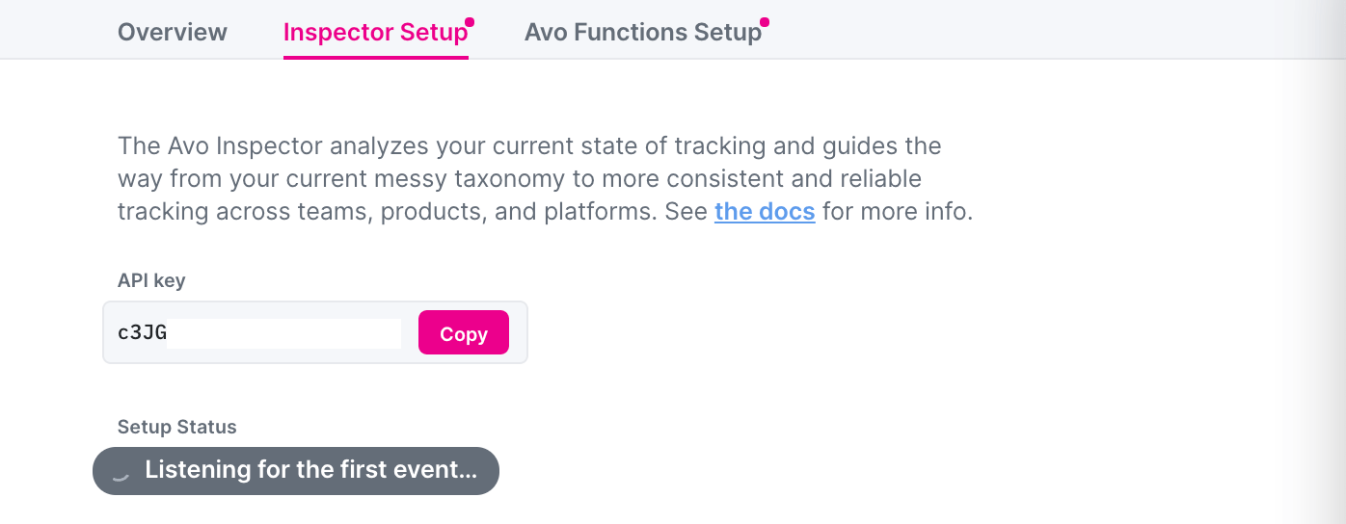Click the loading spinner in the status badge

[121, 471]
